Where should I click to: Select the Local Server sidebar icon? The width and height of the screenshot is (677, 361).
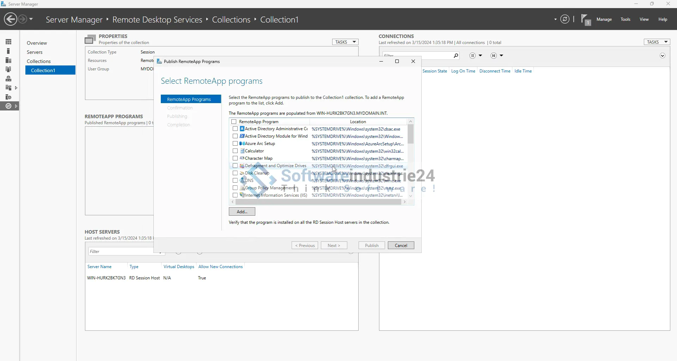[x=8, y=51]
